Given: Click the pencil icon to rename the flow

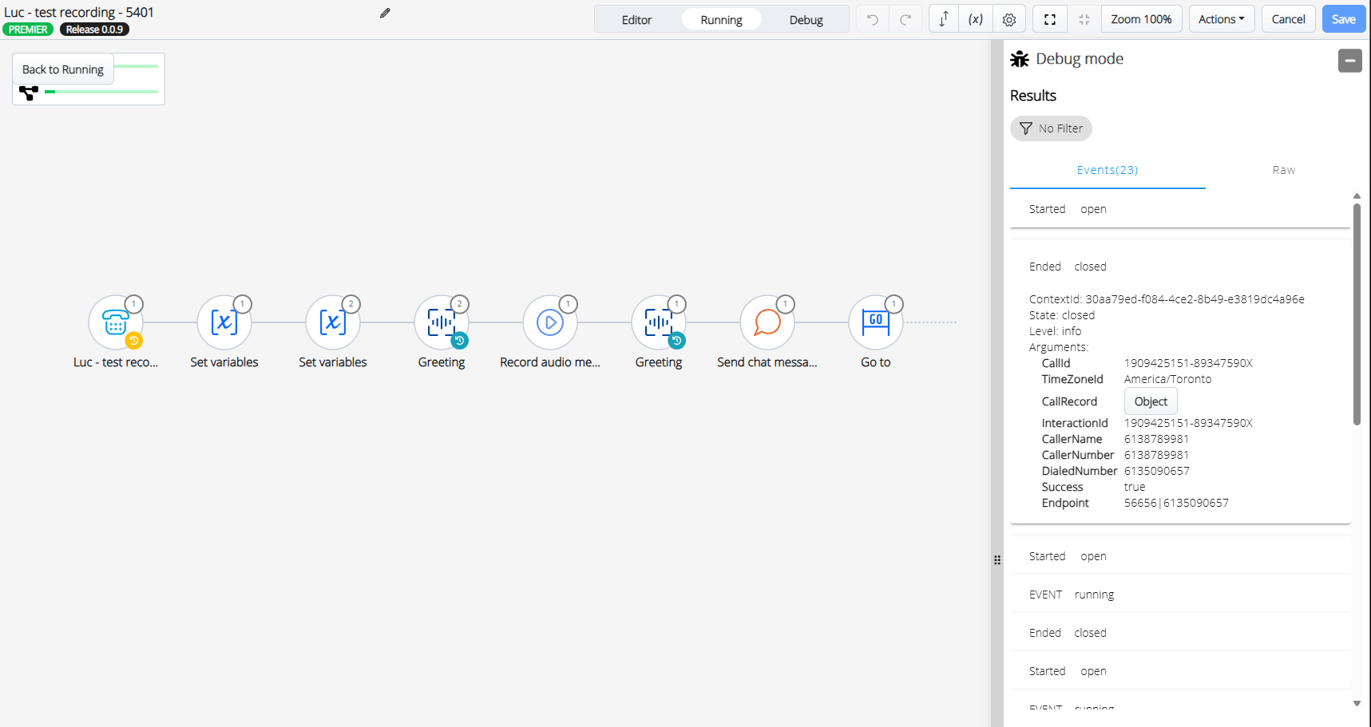Looking at the screenshot, I should [385, 13].
